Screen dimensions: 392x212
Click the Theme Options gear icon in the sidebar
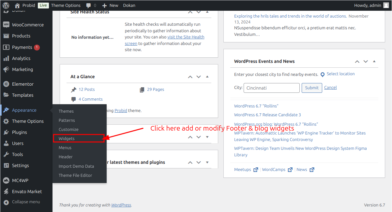click(x=6, y=121)
